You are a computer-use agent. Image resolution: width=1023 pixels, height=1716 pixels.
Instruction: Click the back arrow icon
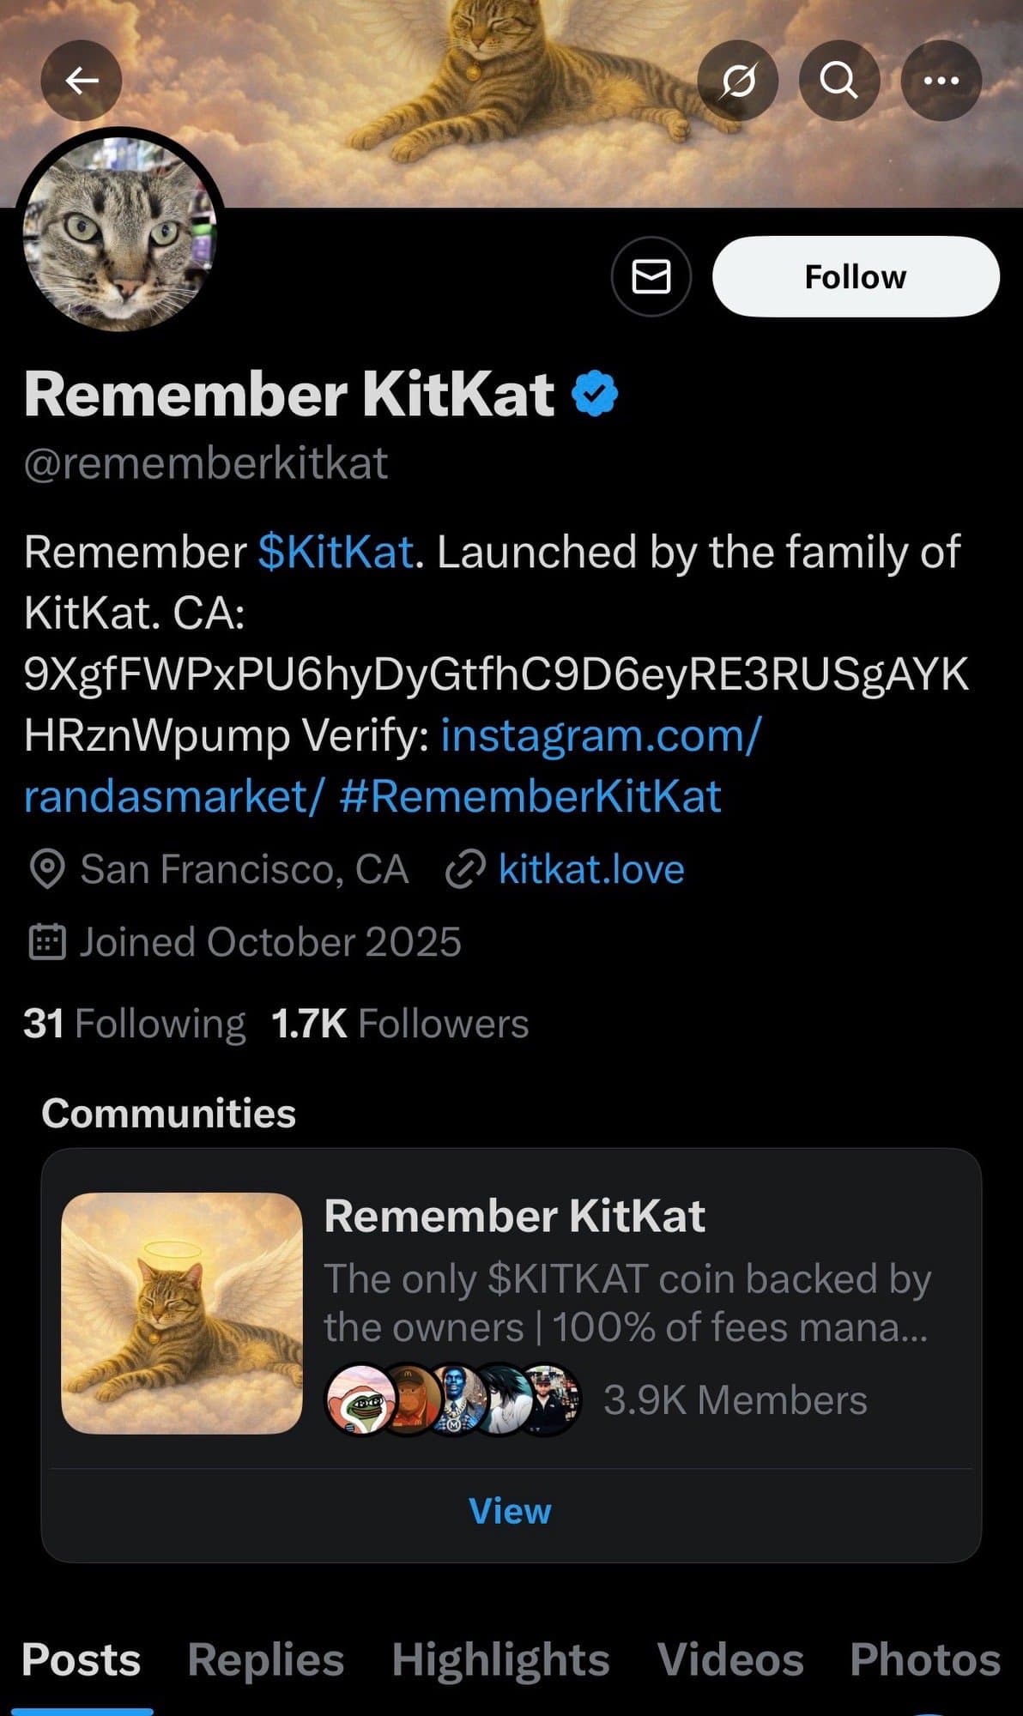coord(82,80)
